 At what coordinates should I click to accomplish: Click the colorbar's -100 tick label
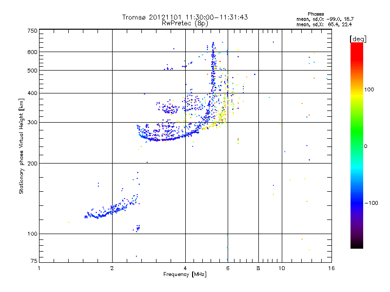pyautogui.click(x=372, y=203)
